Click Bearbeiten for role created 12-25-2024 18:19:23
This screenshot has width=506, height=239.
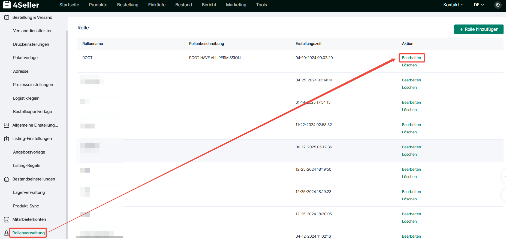411,192
